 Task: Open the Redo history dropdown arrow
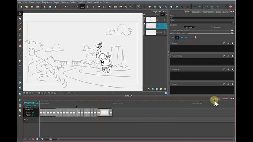(77, 7)
